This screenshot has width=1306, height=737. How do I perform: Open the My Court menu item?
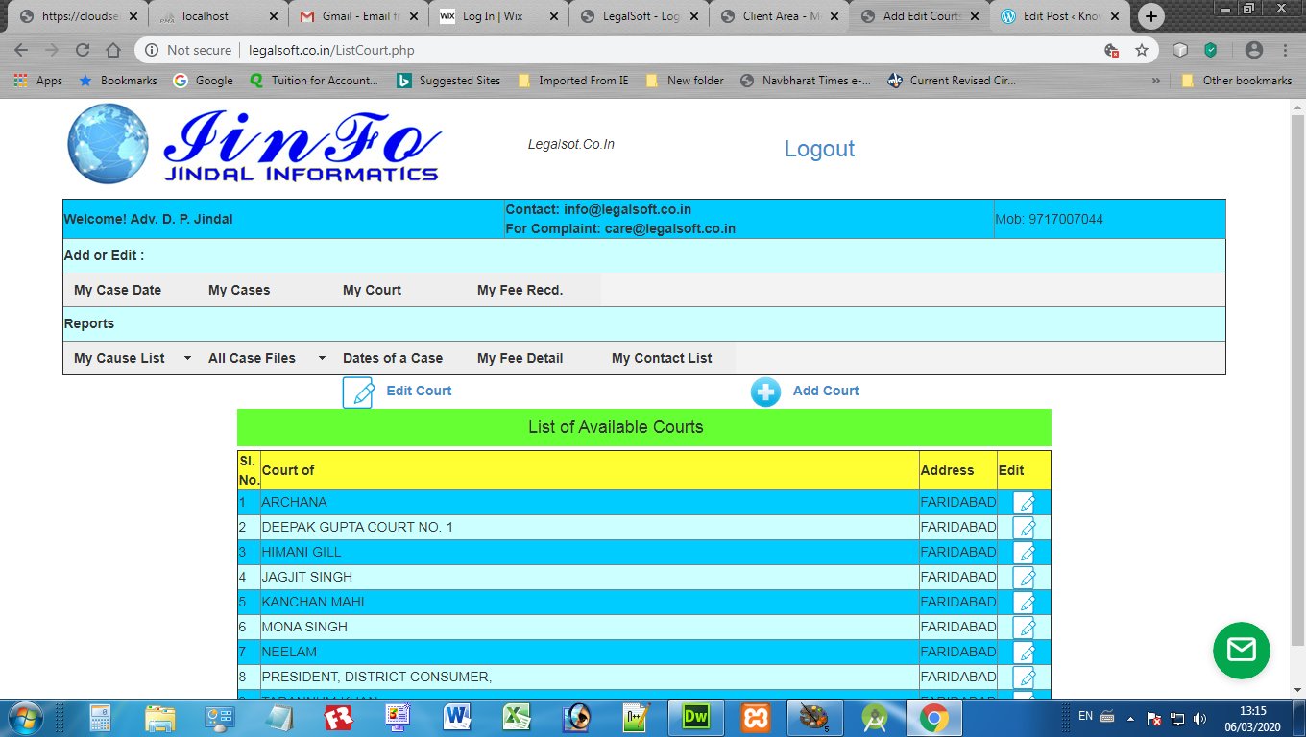pyautogui.click(x=372, y=290)
